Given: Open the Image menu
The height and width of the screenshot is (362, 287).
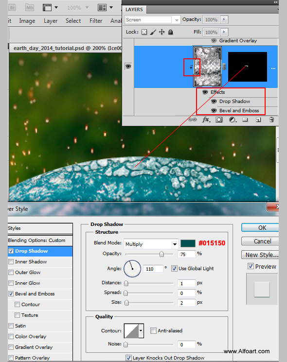Looking at the screenshot, I should click(x=27, y=21).
